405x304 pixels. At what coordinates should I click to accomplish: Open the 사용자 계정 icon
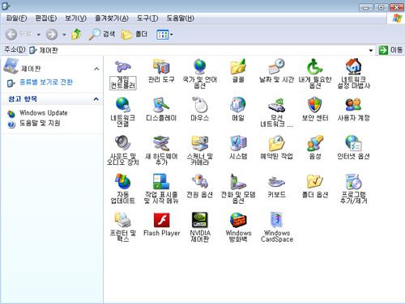(x=354, y=104)
